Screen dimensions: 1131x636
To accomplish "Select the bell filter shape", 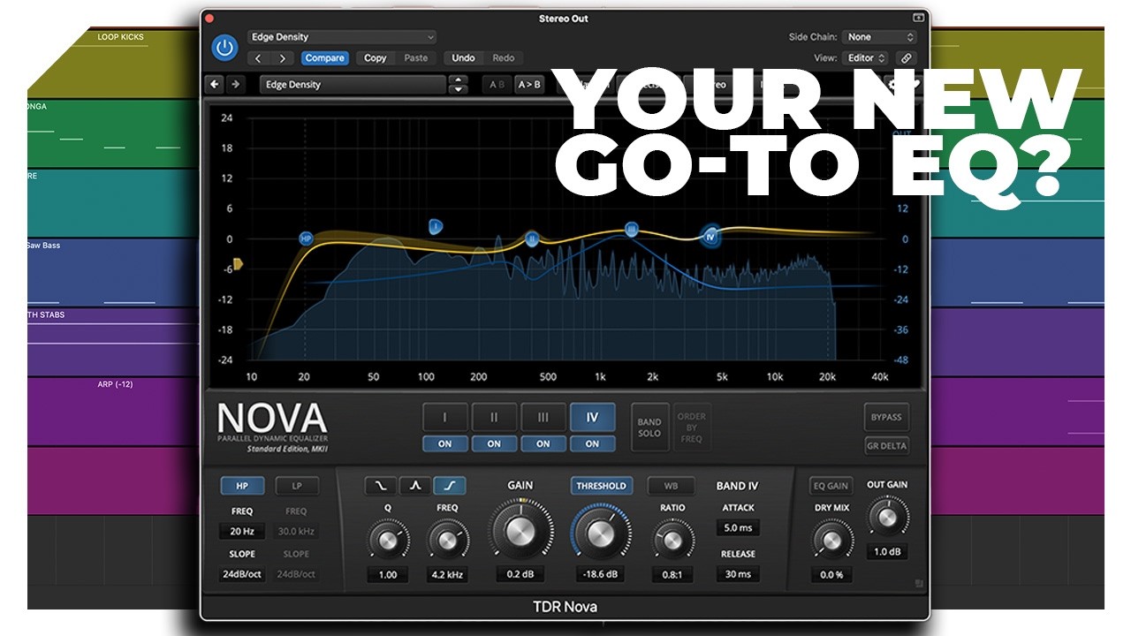I will click(415, 486).
